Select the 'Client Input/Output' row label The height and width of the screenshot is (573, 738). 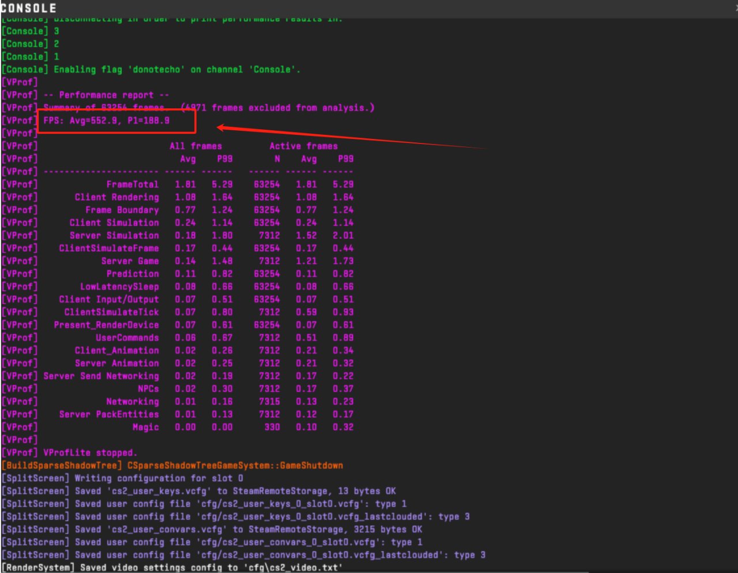[x=109, y=299]
